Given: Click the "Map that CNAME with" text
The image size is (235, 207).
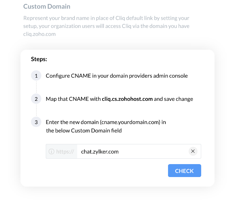Looking at the screenshot, I should [x=73, y=99].
